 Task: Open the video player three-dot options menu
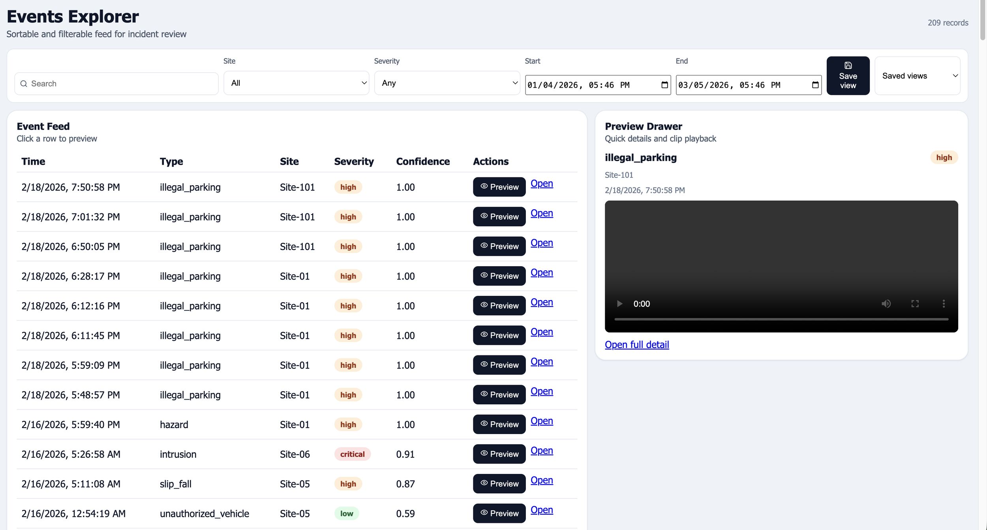click(944, 304)
